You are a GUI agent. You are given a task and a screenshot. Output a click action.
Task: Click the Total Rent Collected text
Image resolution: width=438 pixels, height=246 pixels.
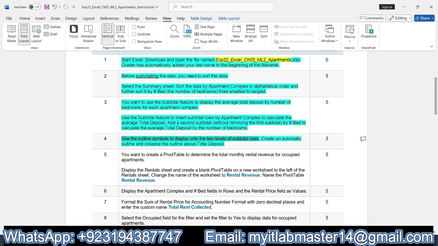click(x=190, y=207)
